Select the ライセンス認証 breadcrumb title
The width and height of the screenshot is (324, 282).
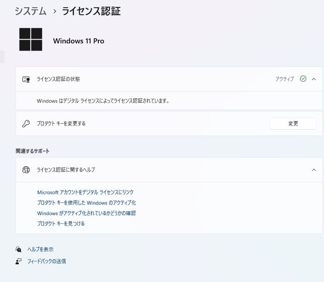tap(90, 11)
